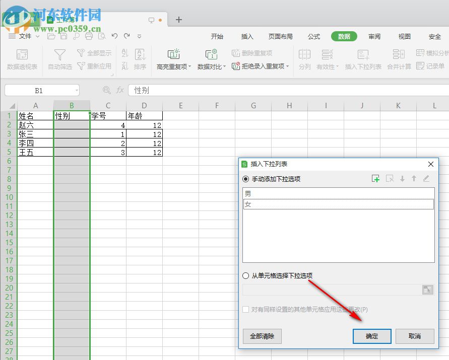Enable 自动筛选 auto filter

[x=59, y=59]
